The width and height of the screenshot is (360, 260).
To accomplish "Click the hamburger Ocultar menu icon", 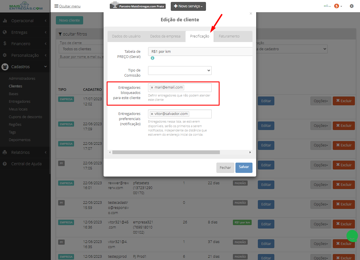I will pos(56,6).
